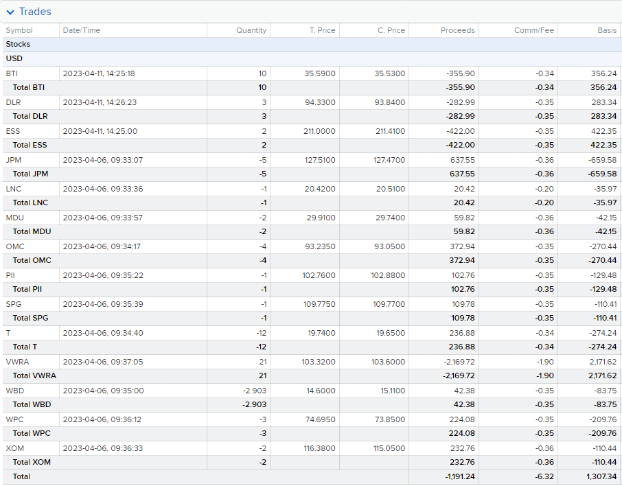This screenshot has width=622, height=486.
Task: Select the Stocks category row
Action: pos(312,45)
